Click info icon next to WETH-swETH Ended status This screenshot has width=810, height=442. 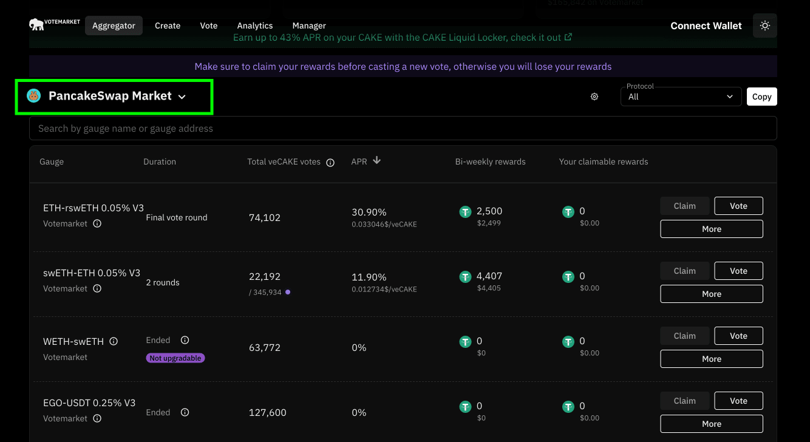point(185,340)
